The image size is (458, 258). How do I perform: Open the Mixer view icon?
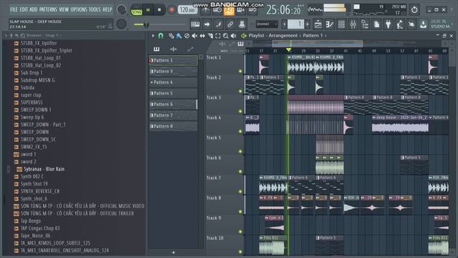(x=353, y=24)
